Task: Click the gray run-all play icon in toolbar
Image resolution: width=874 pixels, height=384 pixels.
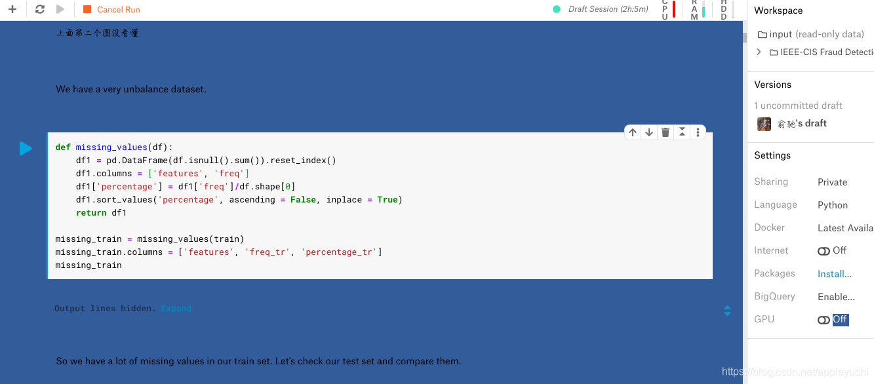Action: (x=60, y=9)
